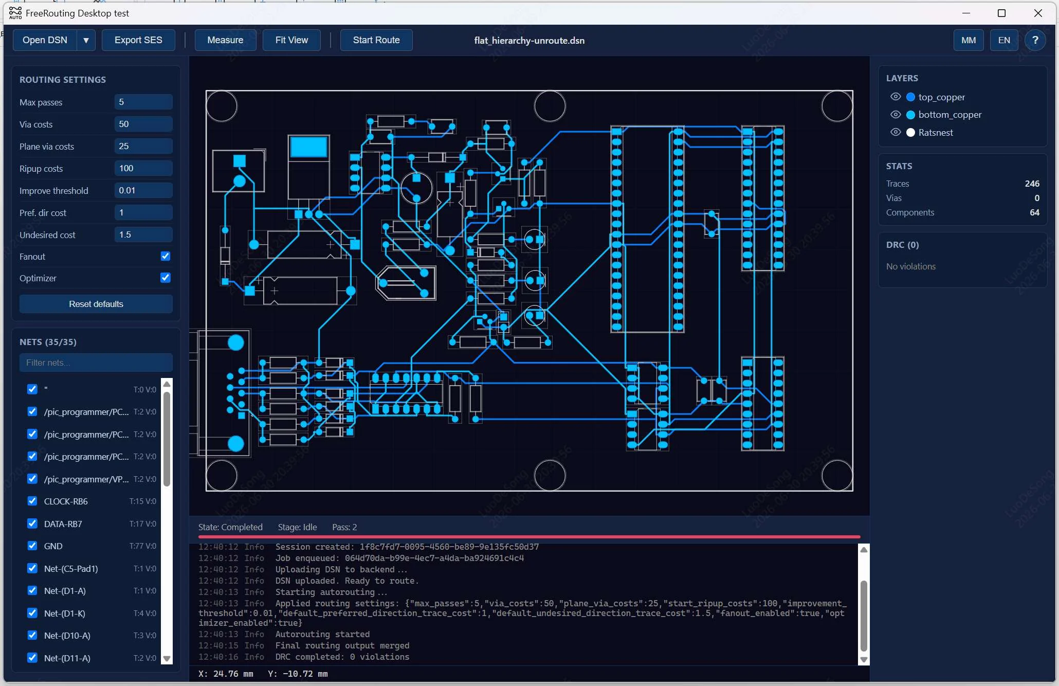Click the Measure toolbar item
This screenshot has width=1059, height=686.
point(225,40)
